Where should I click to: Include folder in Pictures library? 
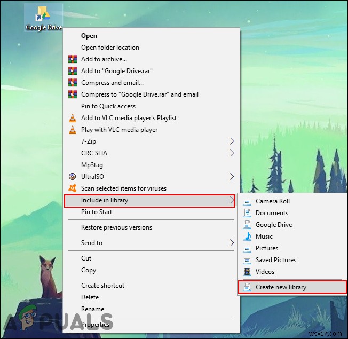click(292, 248)
